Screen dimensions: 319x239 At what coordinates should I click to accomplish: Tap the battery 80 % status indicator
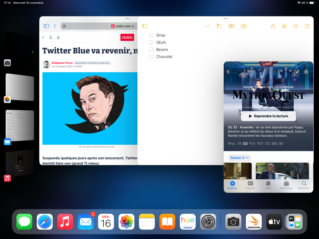coord(308,3)
